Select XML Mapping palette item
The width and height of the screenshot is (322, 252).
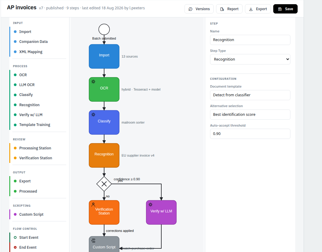coord(38,52)
